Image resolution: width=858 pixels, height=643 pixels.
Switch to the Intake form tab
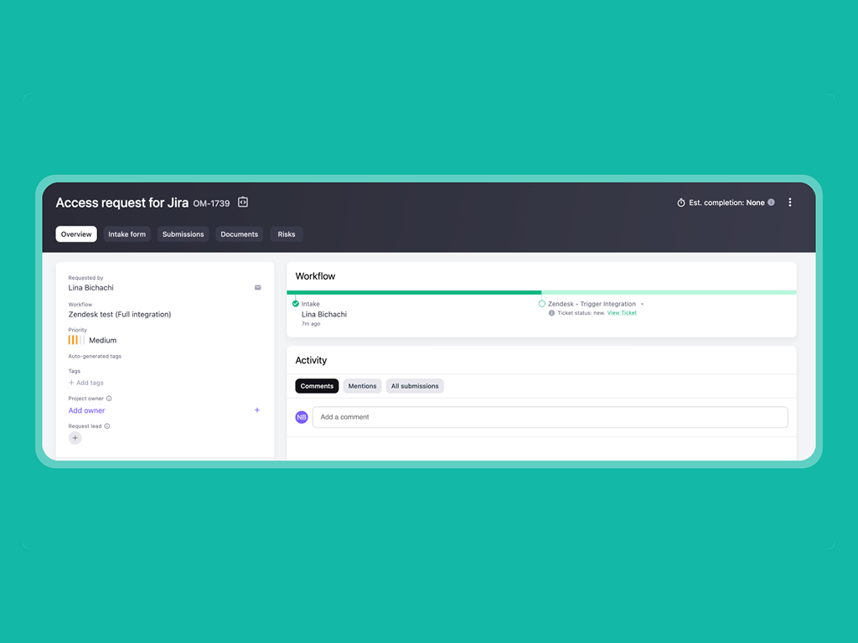pos(127,234)
